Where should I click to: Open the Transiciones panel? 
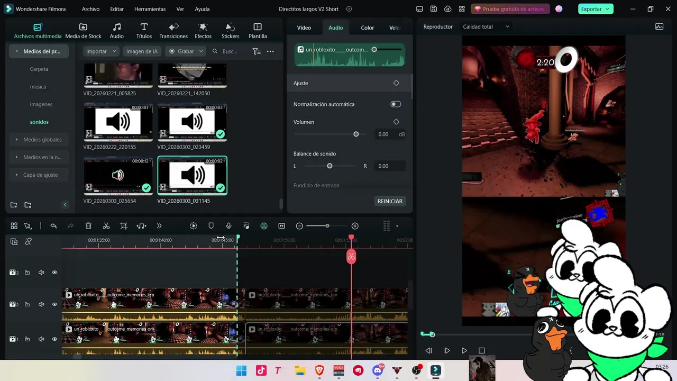[173, 31]
